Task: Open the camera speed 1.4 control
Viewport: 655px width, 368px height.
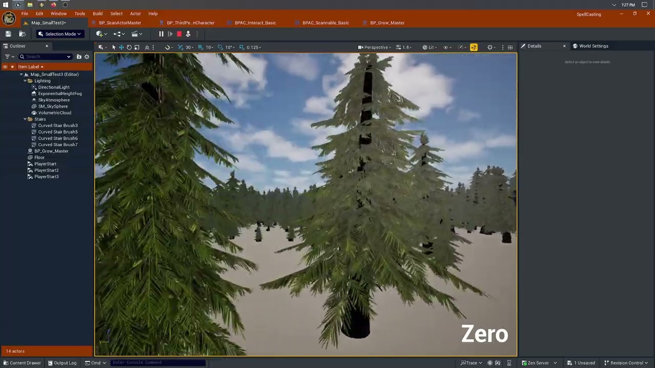Action: coord(404,47)
